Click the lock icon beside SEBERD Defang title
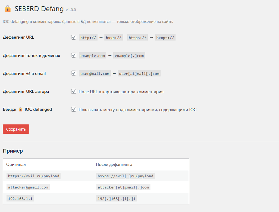 pos(7,9)
